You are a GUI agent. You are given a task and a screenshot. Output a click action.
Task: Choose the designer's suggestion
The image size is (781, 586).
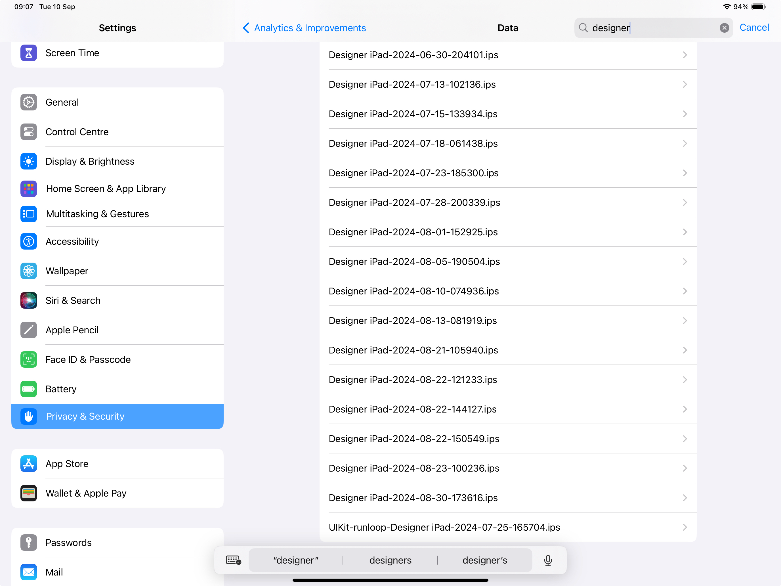pos(485,560)
